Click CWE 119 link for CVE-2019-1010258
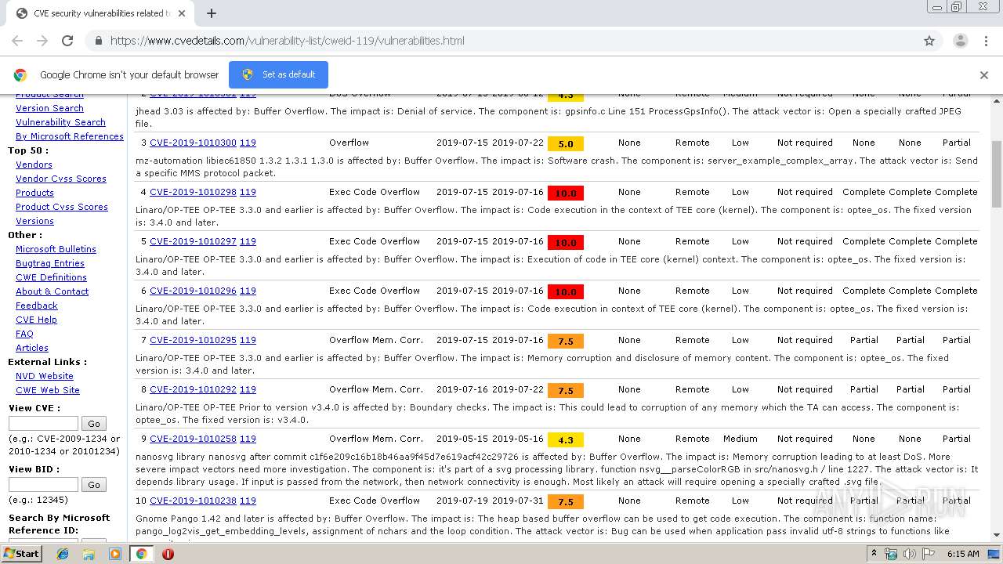1003x564 pixels. click(x=248, y=439)
